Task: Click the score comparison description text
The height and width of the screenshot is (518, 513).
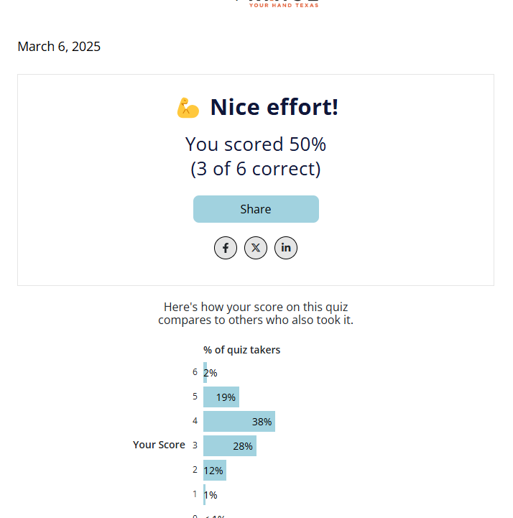Action: [256, 313]
